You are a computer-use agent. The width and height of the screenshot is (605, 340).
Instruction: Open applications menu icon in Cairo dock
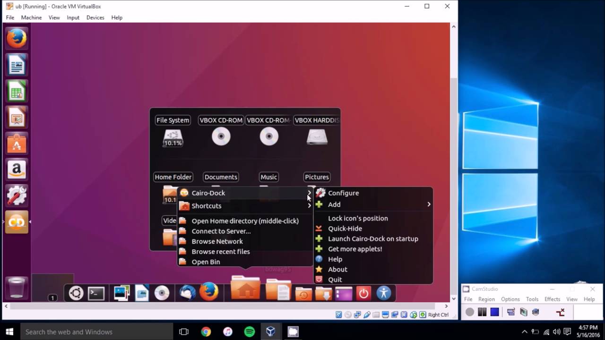tap(76, 293)
